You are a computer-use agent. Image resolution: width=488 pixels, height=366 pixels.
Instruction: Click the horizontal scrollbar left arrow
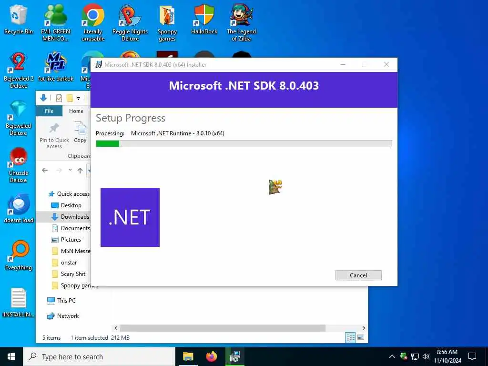click(x=116, y=328)
